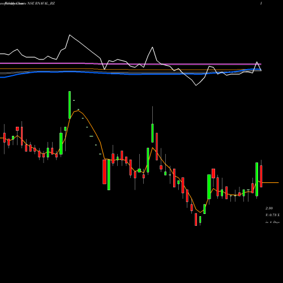Click the magenta horizontal indicator line
This screenshot has height=283, width=283.
[131, 64]
